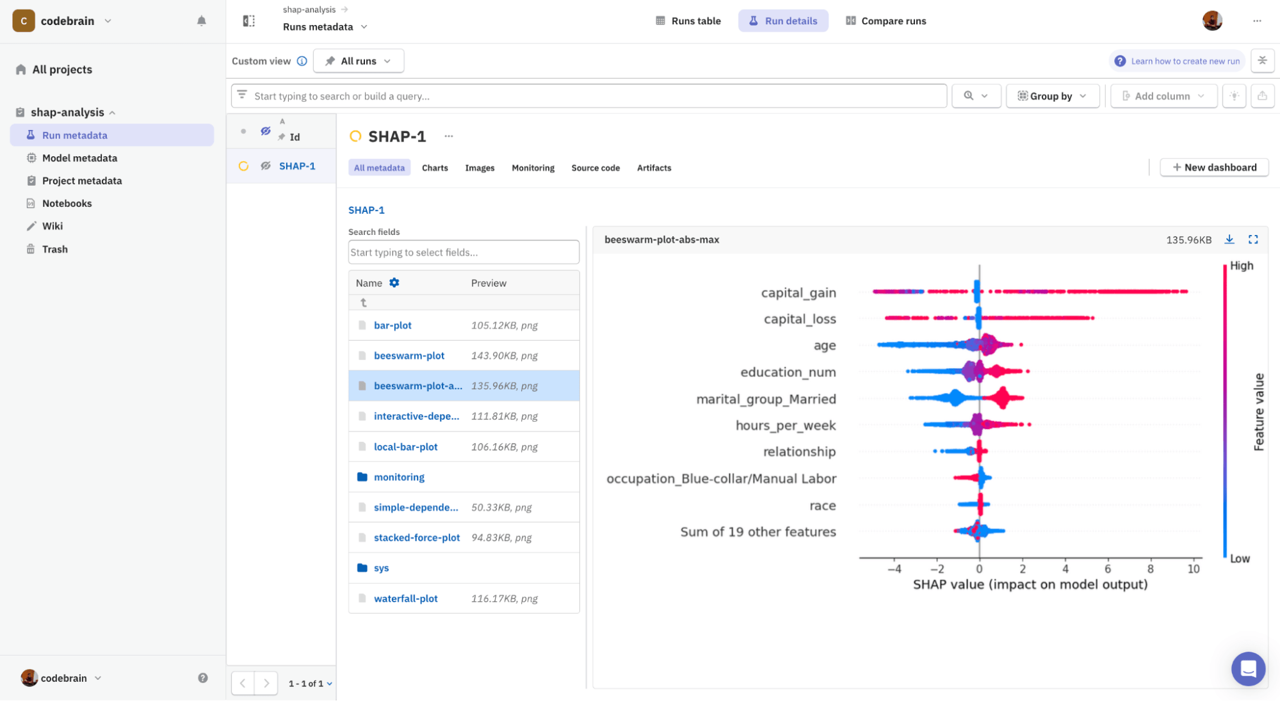Collapse the runs sidebar with the panel icon
This screenshot has height=701, width=1280.
247,20
